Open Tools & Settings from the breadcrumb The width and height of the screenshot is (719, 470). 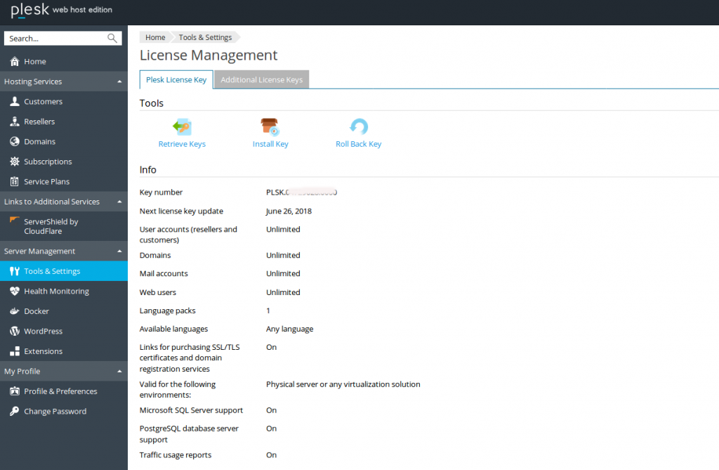click(204, 37)
